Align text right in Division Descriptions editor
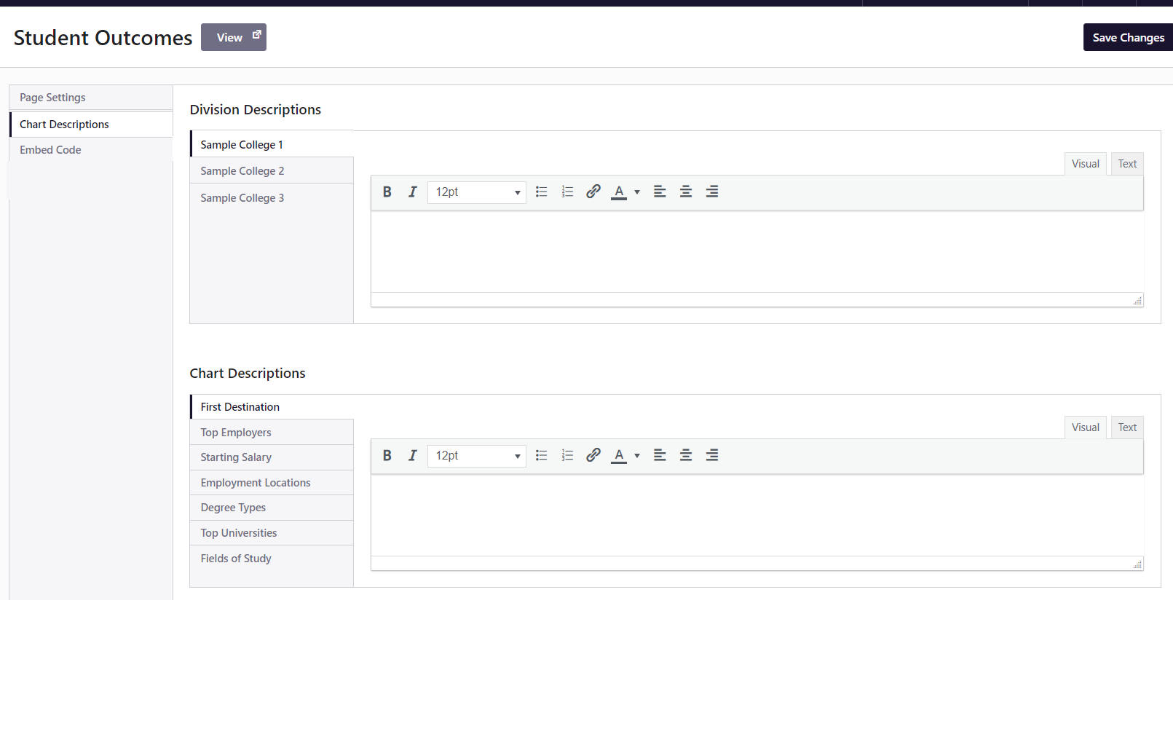Viewport: 1173px width, 737px height. [x=712, y=192]
